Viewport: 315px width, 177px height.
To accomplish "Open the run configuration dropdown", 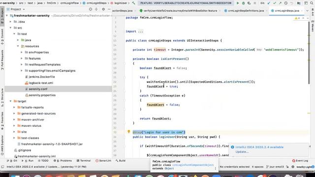I will (186, 3).
